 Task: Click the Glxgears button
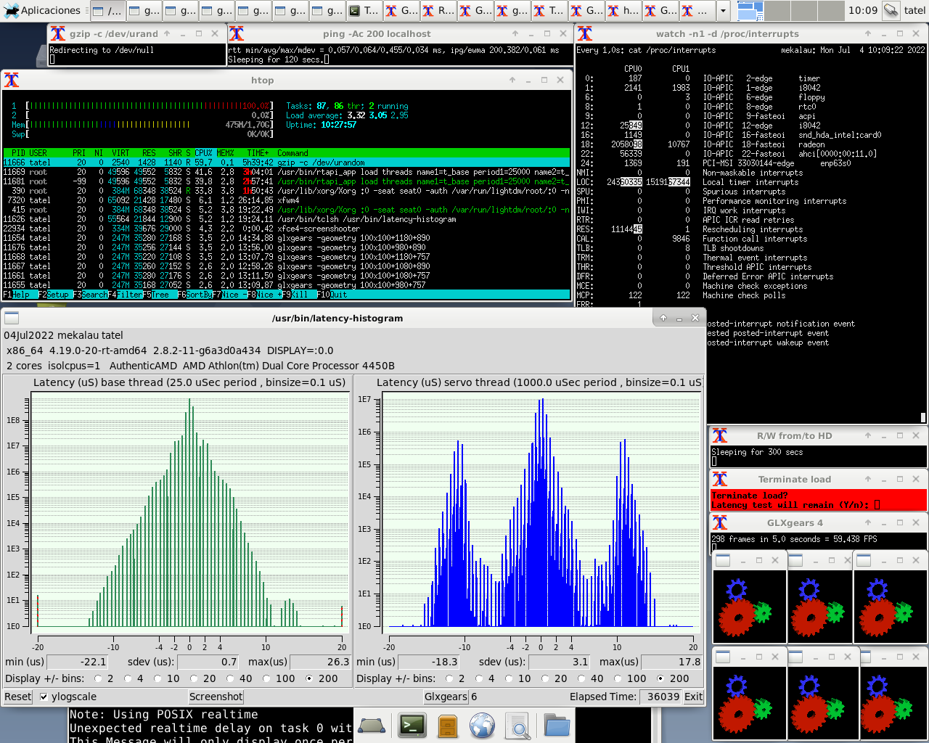pos(446,697)
